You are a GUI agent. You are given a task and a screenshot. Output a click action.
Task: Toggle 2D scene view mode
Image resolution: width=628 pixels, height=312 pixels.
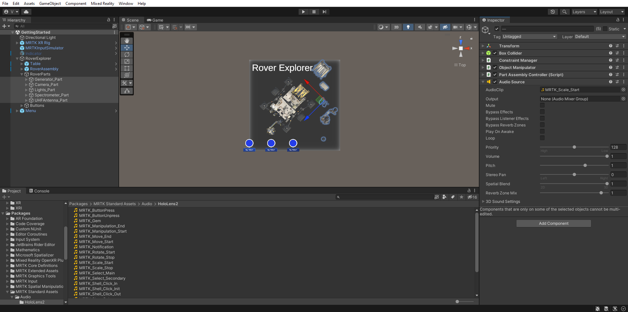click(396, 27)
